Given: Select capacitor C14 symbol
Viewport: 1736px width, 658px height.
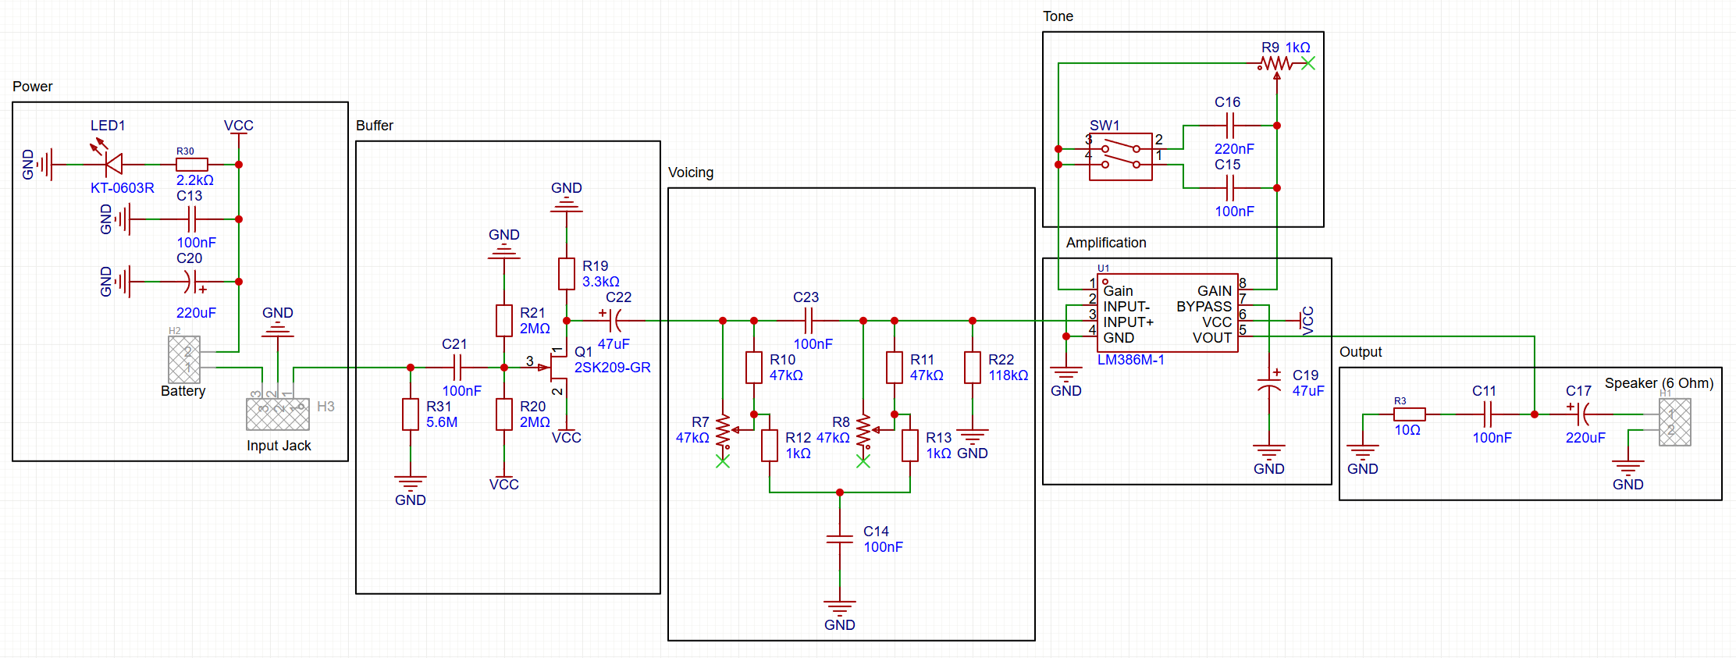Looking at the screenshot, I should click(x=840, y=539).
